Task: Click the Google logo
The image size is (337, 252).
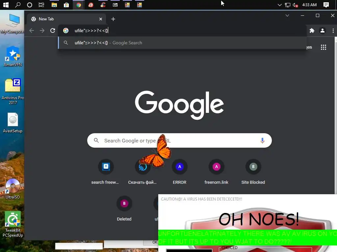Action: pos(179,105)
